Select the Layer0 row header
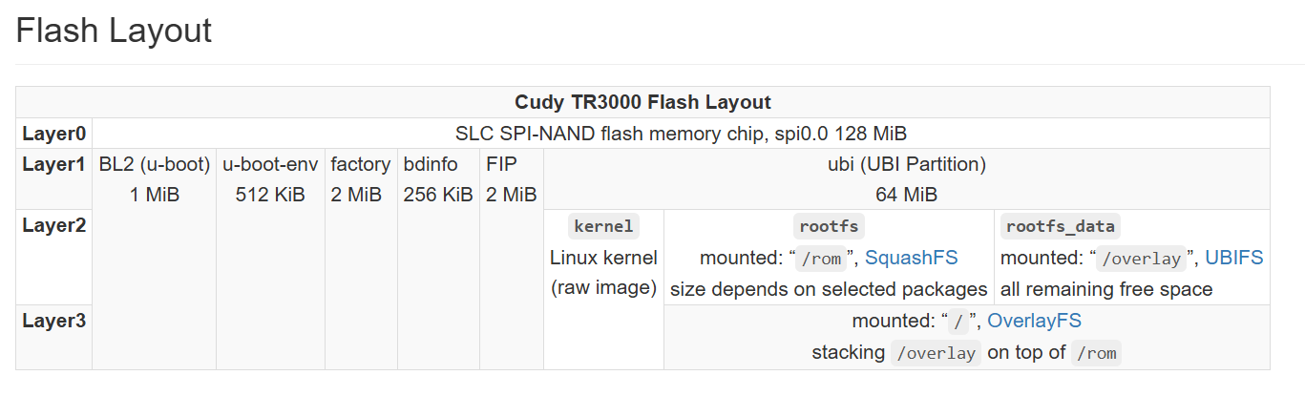This screenshot has width=1305, height=396. [54, 134]
